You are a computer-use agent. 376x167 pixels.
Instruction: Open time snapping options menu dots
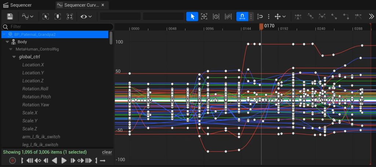[251, 17]
